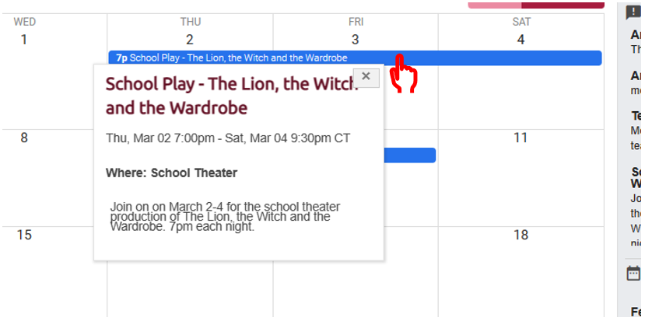Select date 11 on the calendar
645x321 pixels.
(x=521, y=138)
